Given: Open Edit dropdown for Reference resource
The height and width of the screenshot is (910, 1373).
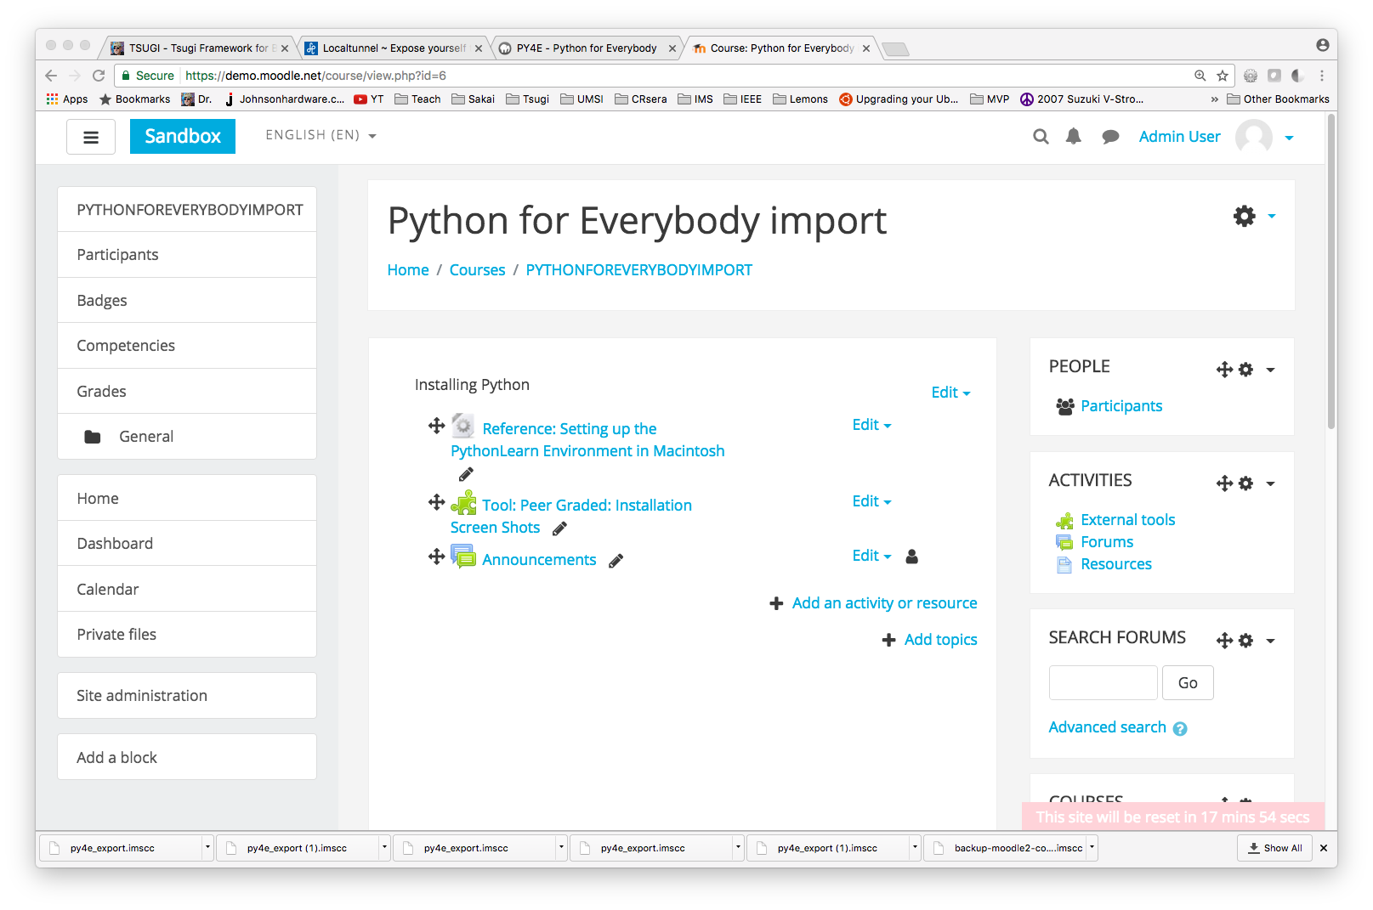Looking at the screenshot, I should (x=871, y=425).
